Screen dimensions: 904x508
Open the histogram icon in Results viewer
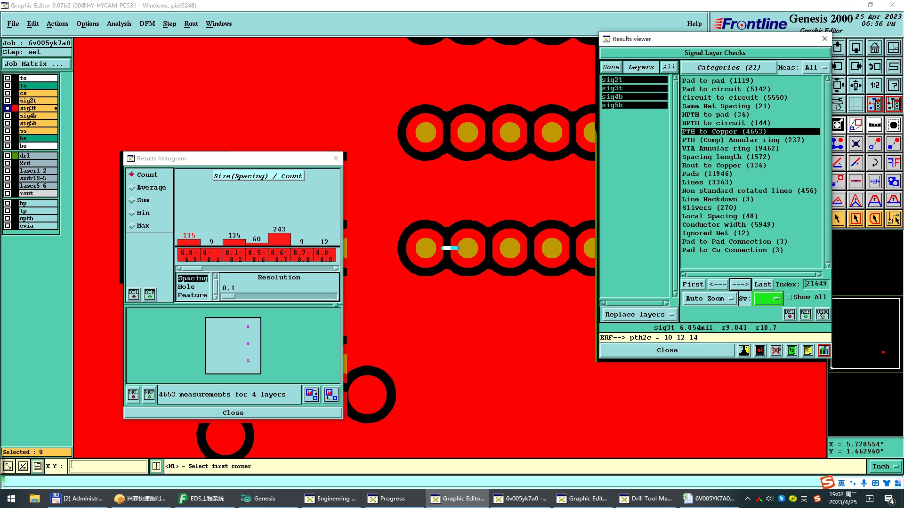tap(823, 350)
